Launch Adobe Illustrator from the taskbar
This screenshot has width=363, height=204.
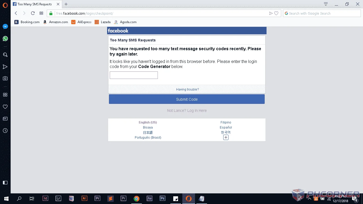click(84, 198)
